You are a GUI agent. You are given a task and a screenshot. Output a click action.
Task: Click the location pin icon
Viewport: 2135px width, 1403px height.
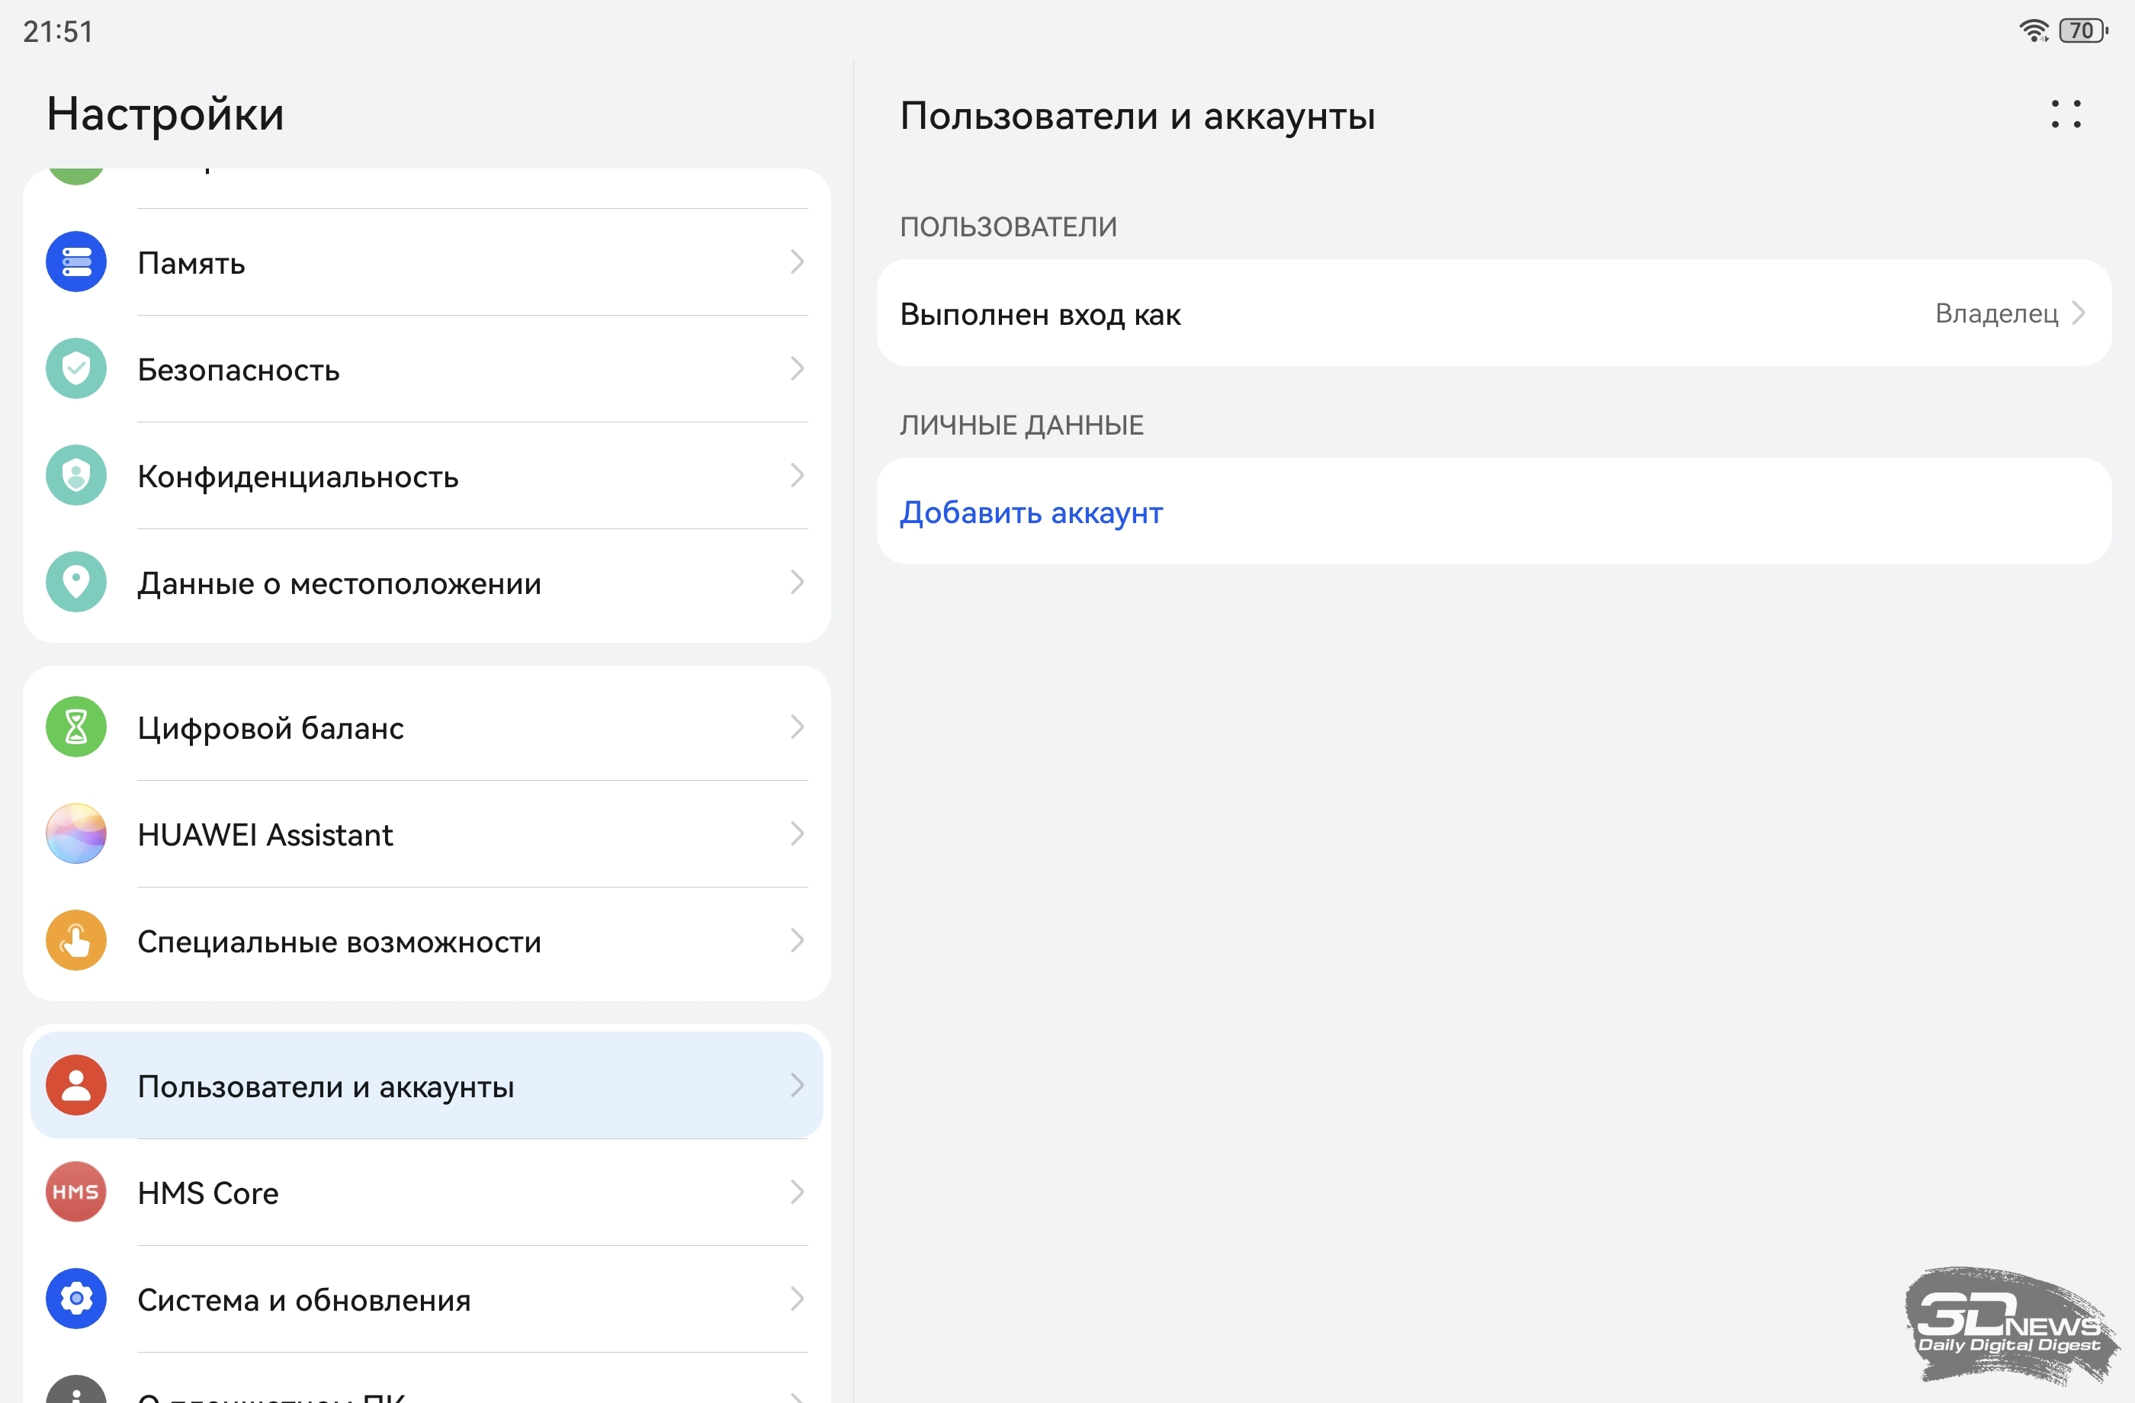76,583
